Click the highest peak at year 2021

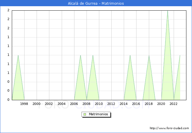point(167,11)
